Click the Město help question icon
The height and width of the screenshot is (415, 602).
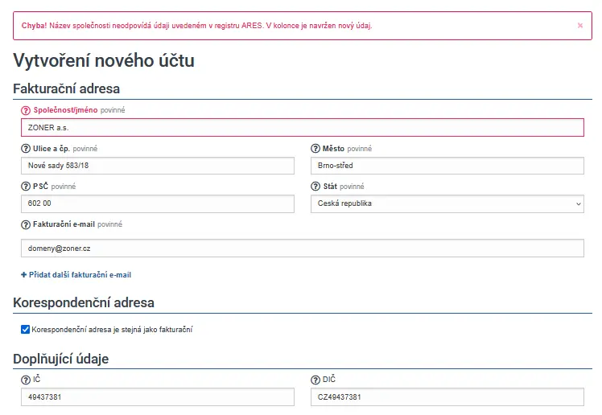(315, 149)
